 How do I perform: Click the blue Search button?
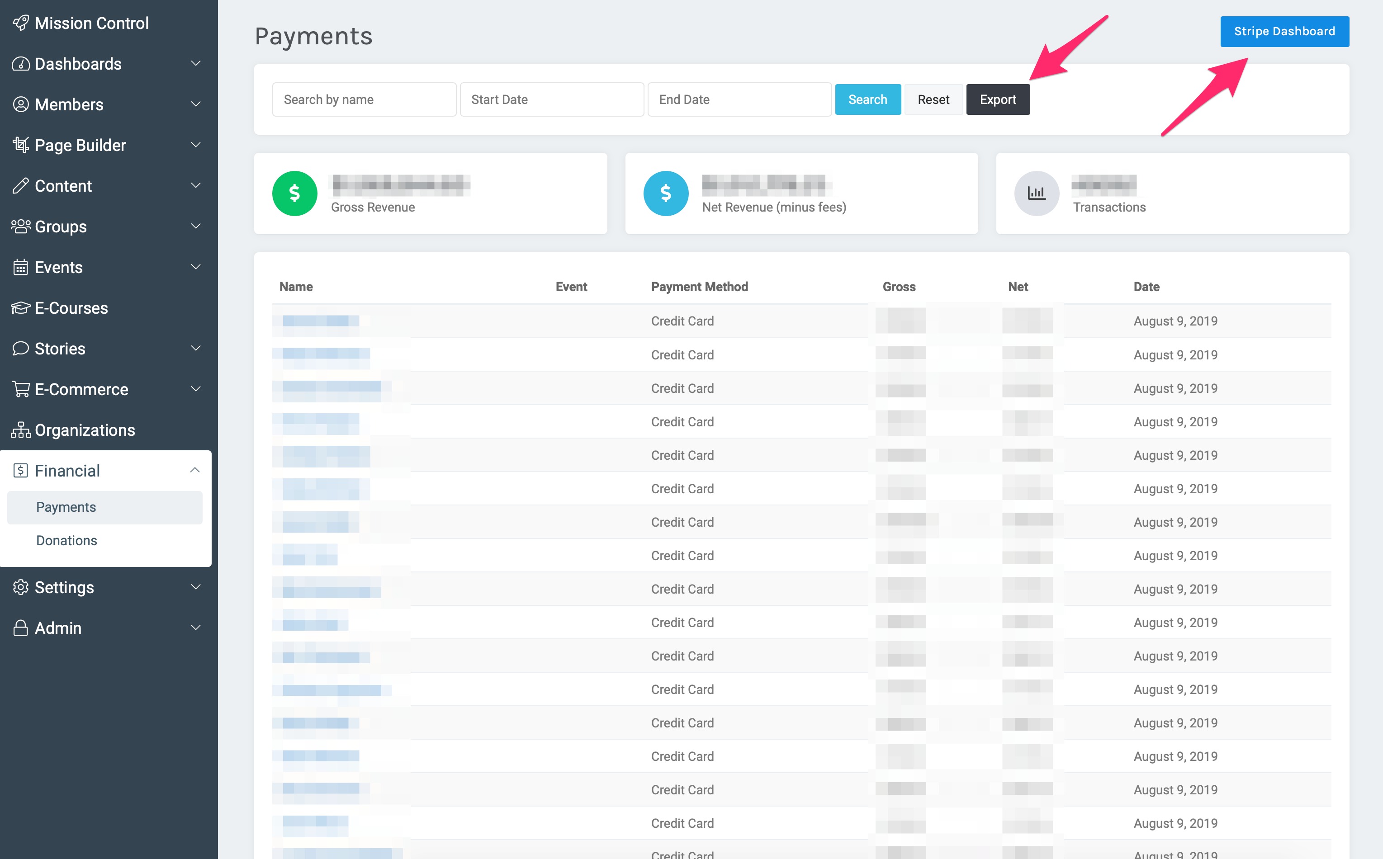tap(867, 99)
